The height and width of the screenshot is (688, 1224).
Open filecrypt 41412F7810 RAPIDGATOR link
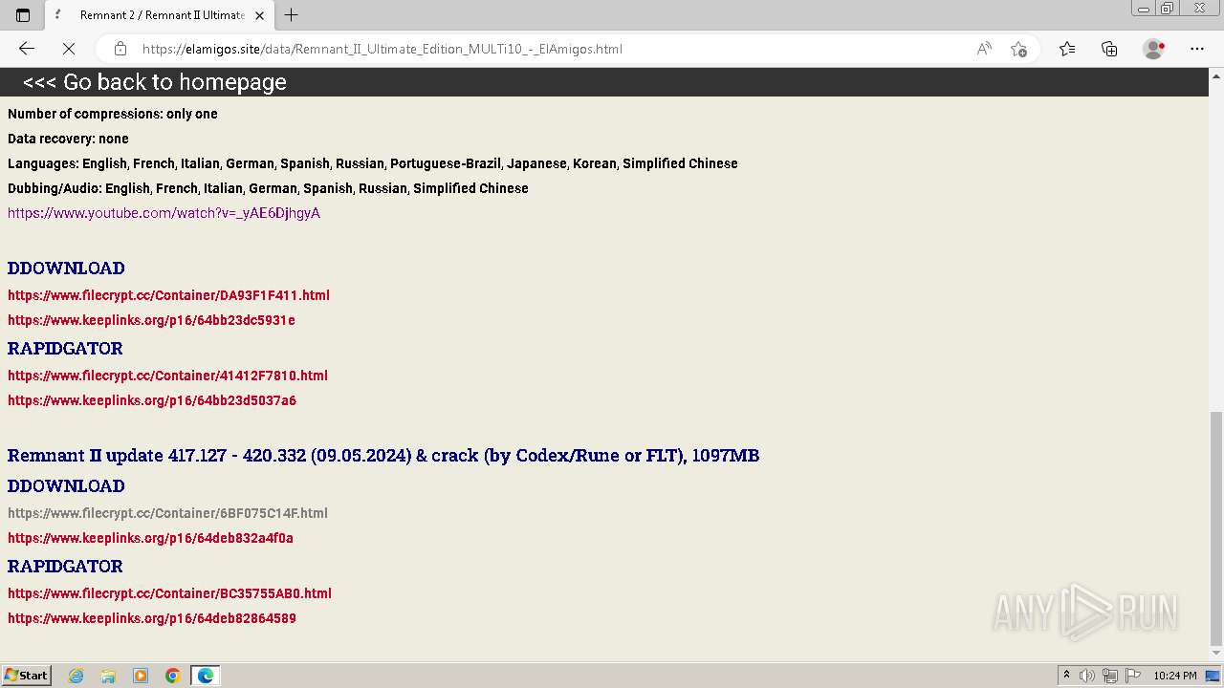[x=167, y=376]
